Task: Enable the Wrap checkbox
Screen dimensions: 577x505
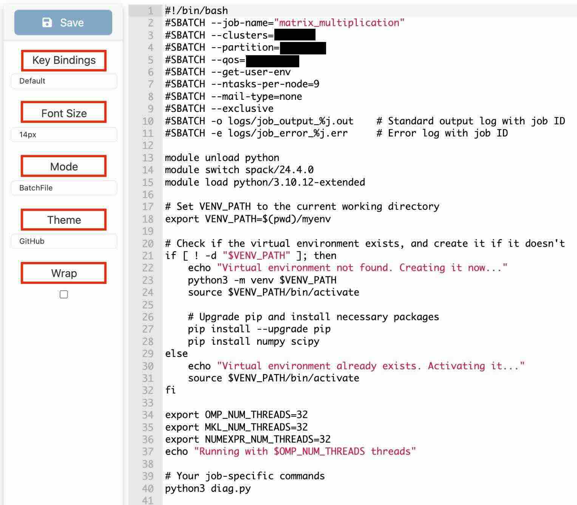Action: point(64,294)
